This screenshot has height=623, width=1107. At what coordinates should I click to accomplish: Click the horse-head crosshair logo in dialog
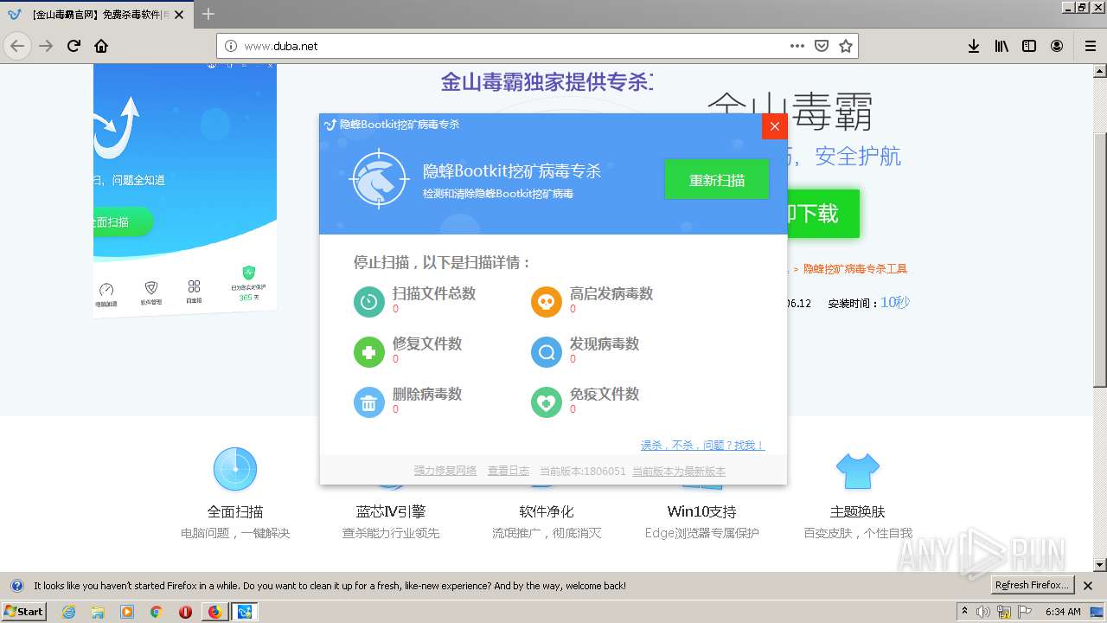(x=379, y=179)
